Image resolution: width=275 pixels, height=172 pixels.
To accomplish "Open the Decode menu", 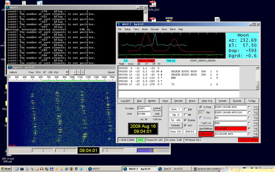I will [154, 29].
